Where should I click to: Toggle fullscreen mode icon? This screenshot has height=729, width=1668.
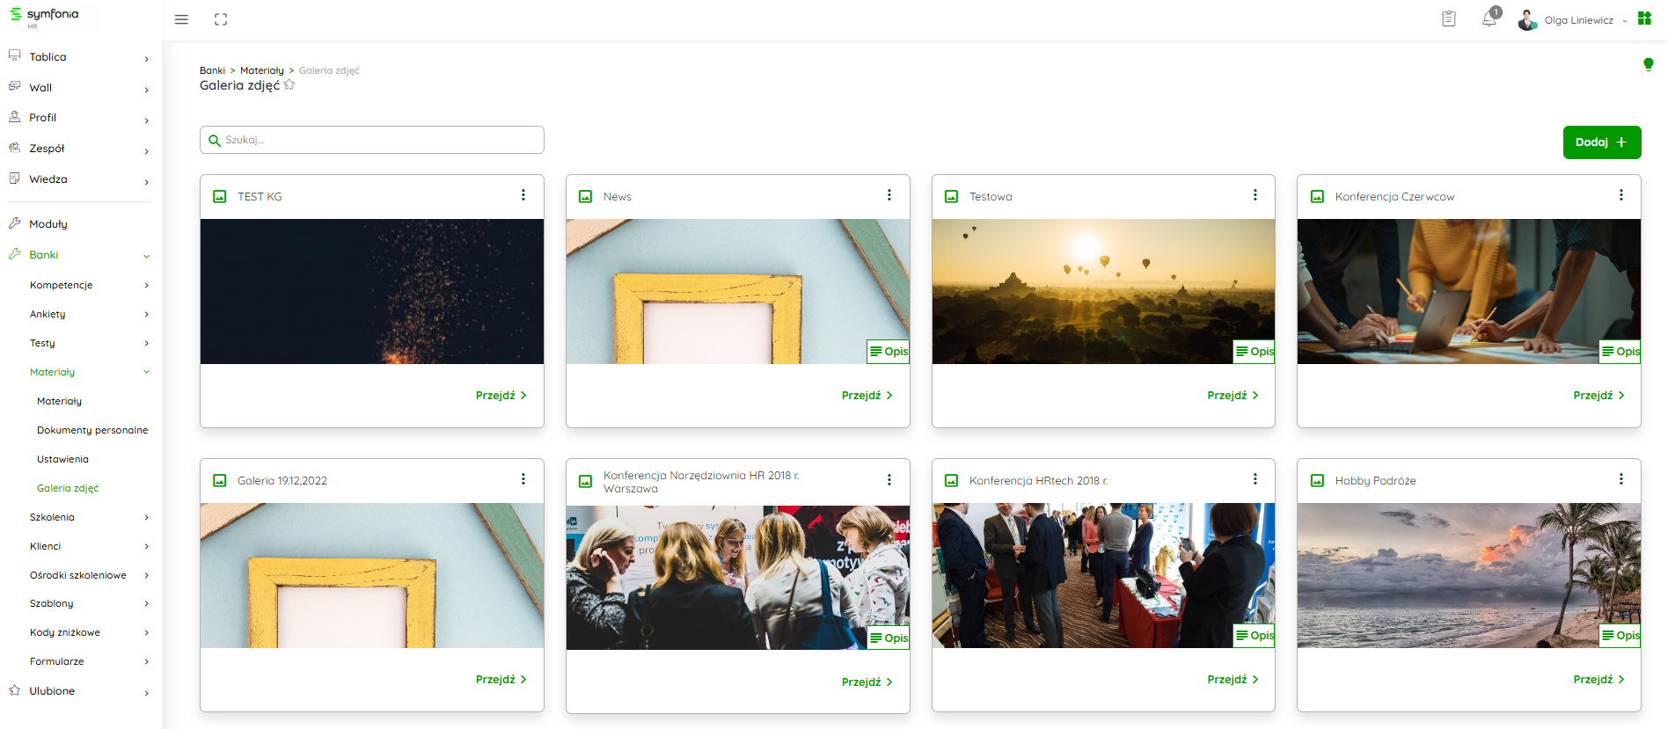click(x=221, y=19)
